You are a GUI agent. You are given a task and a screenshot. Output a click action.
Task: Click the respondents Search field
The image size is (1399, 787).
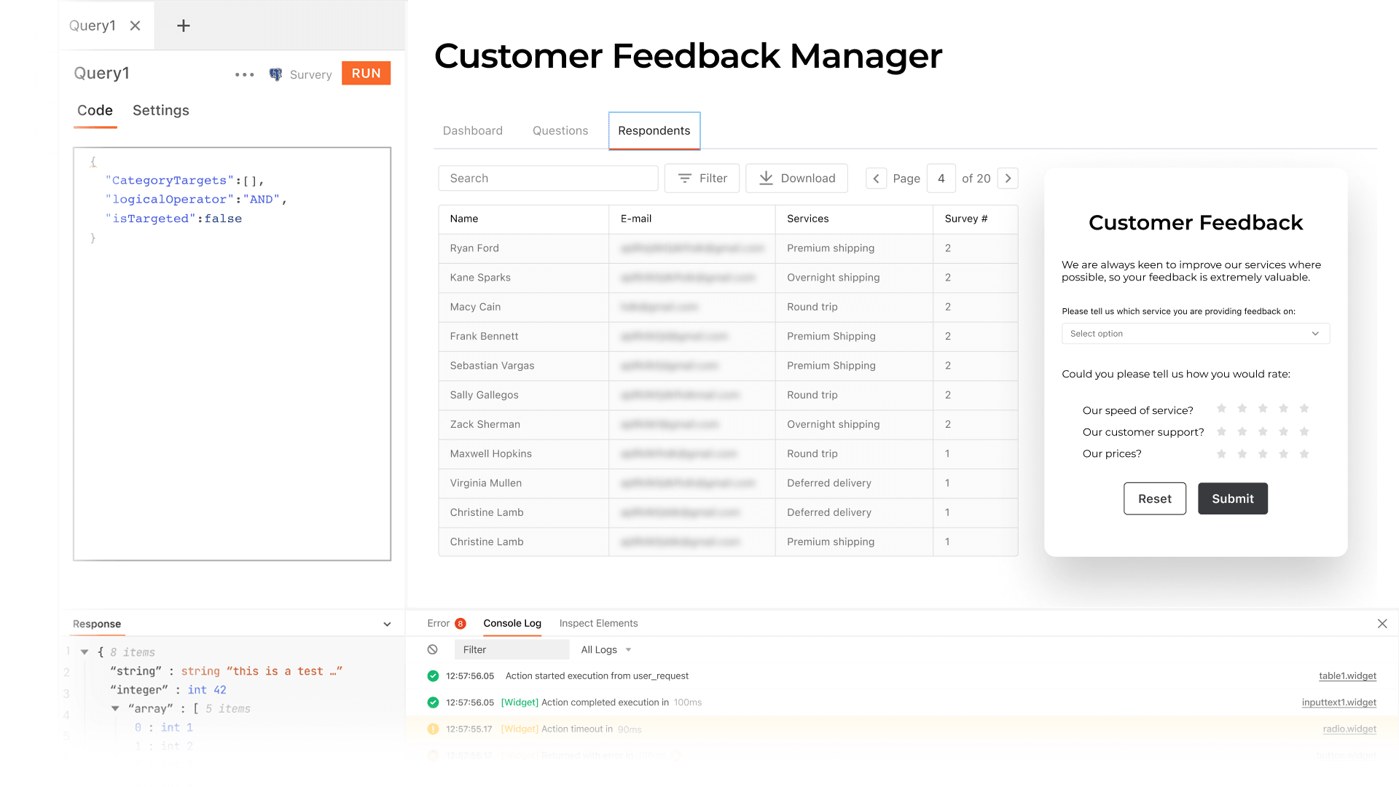548,178
